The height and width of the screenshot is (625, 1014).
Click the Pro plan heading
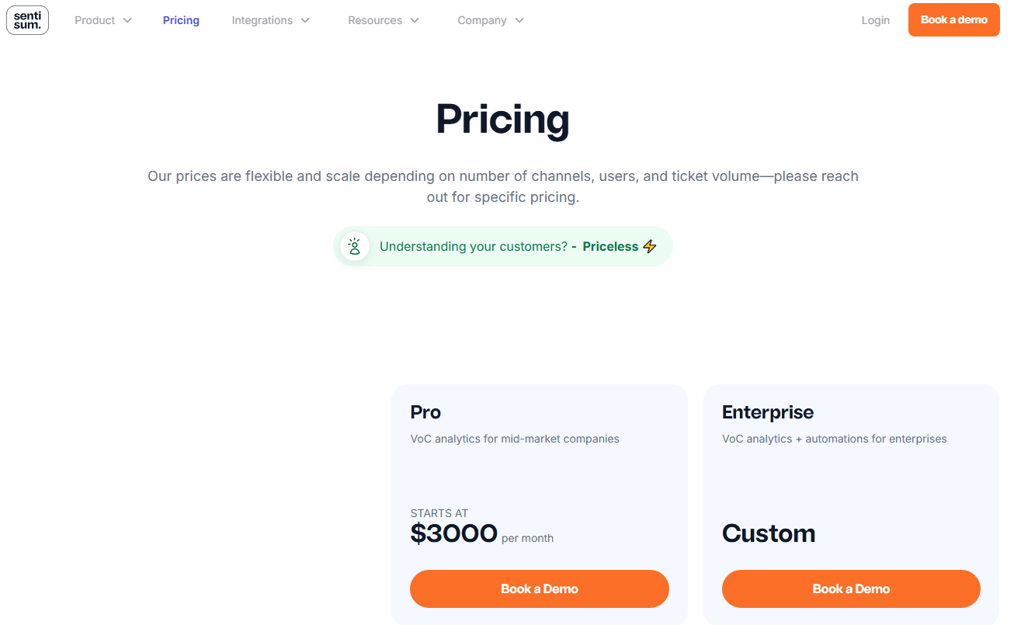[x=425, y=412]
